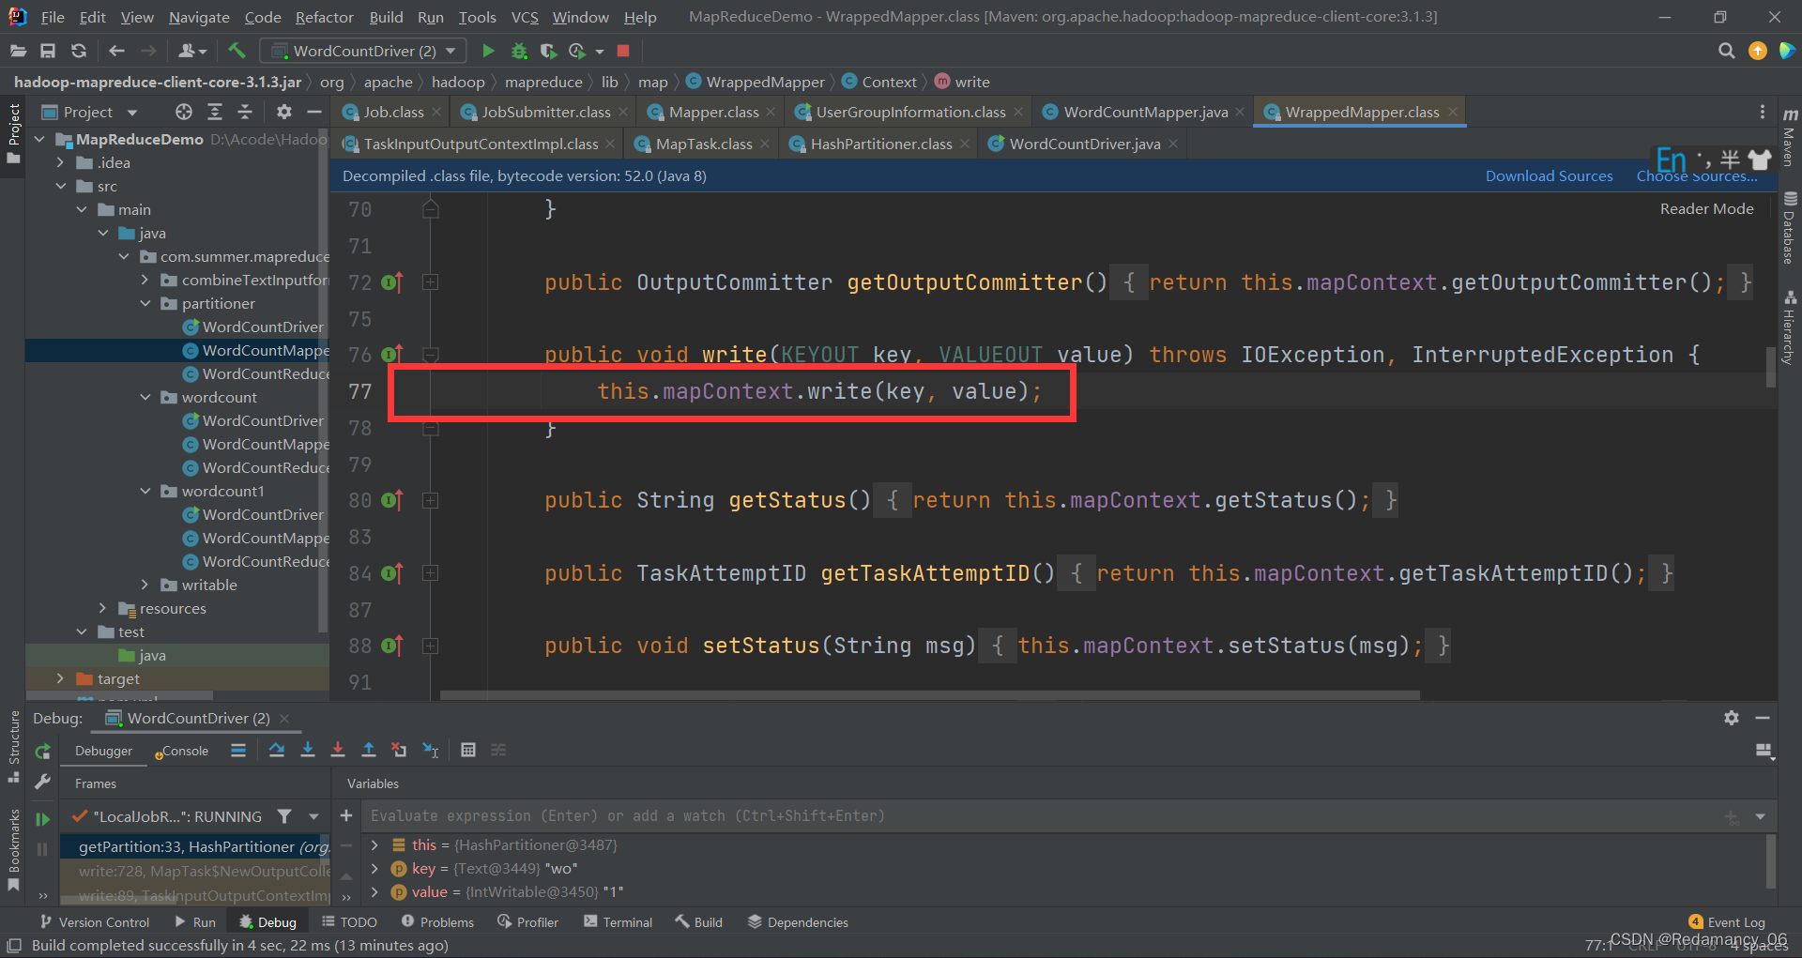Hide the Project panel minus icon
This screenshot has height=958, width=1802.
pyautogui.click(x=314, y=112)
